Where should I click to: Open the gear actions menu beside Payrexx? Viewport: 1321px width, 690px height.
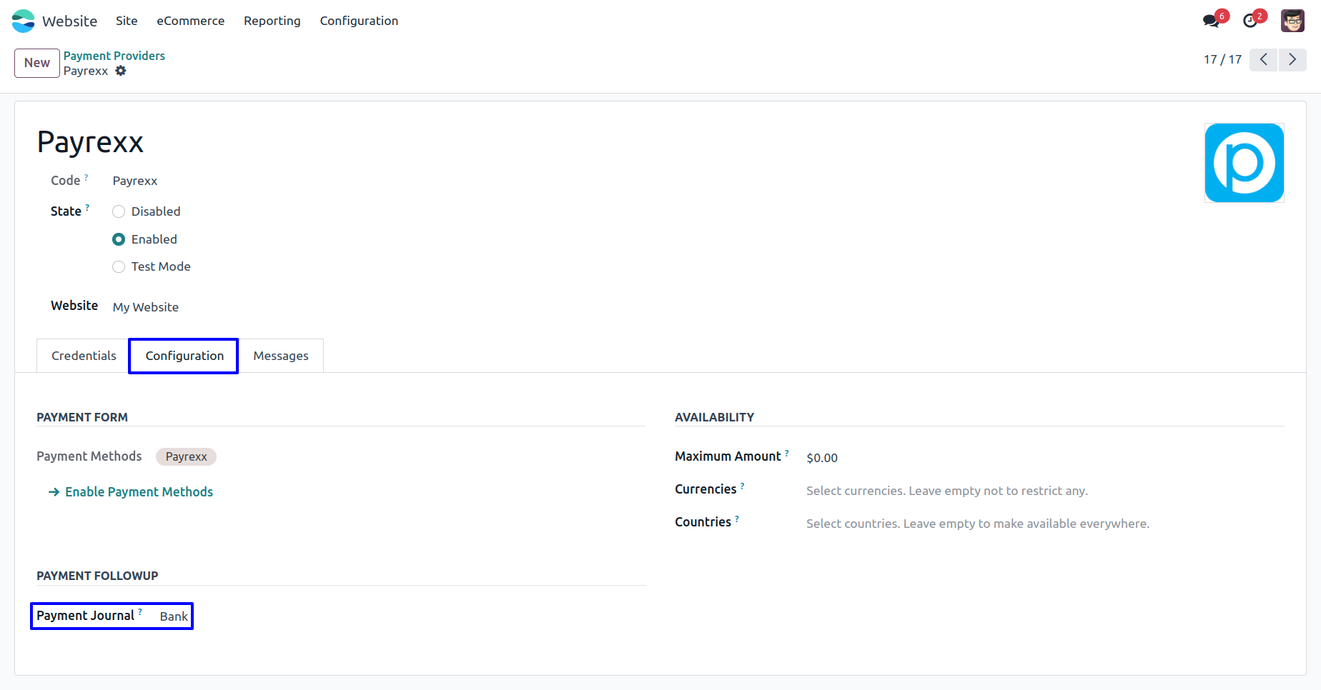(121, 71)
